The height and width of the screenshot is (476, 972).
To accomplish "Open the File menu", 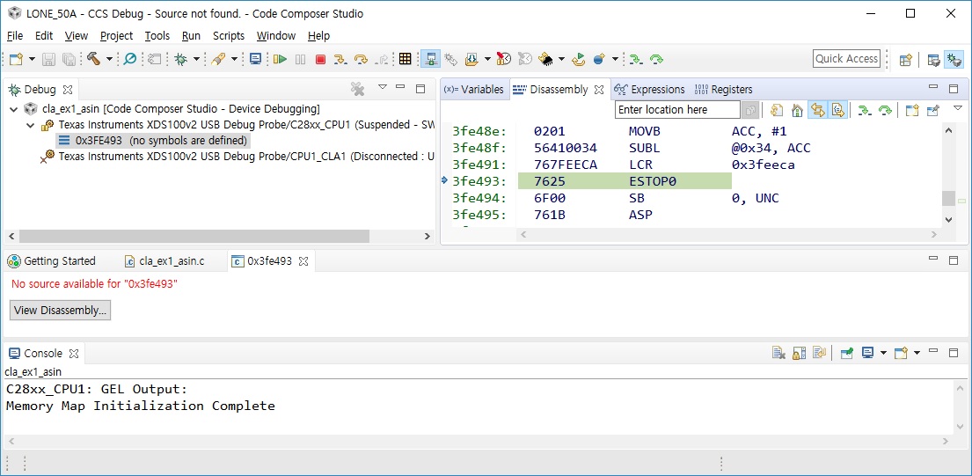I will [x=15, y=35].
